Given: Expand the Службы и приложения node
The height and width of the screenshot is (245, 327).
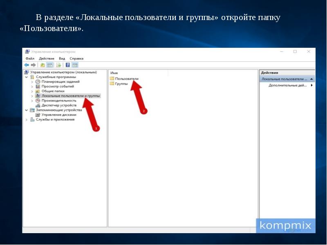Looking at the screenshot, I should (27, 120).
